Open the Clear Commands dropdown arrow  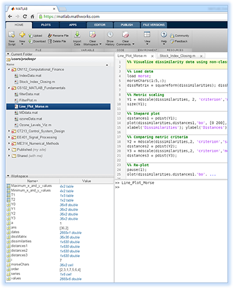click(x=133, y=44)
